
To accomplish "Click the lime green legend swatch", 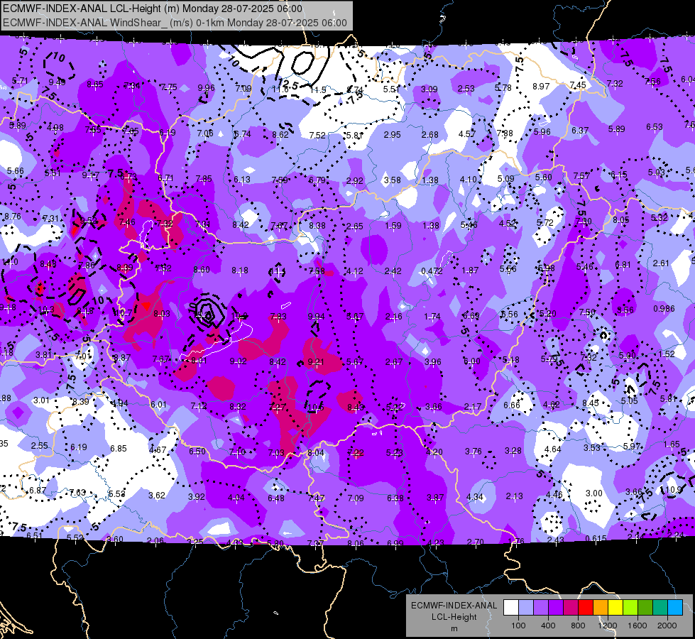I will tap(630, 608).
